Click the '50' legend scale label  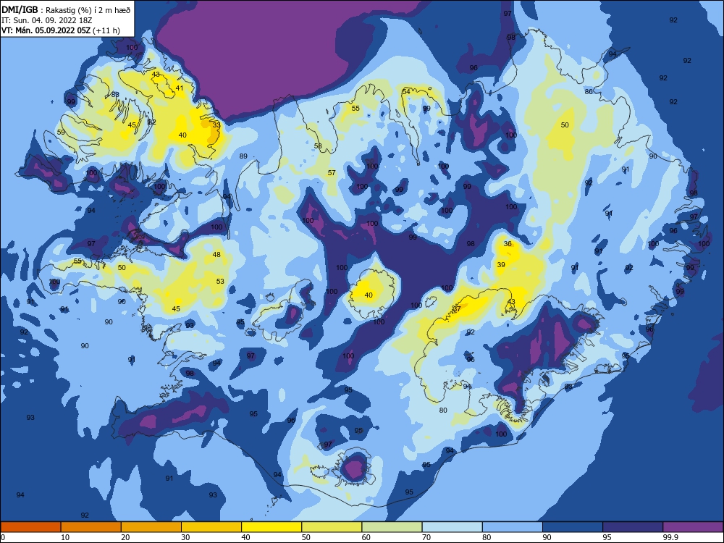306,537
